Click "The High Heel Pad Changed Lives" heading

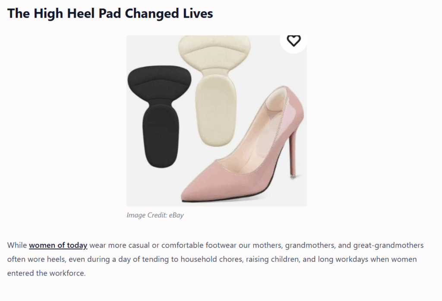pyautogui.click(x=110, y=13)
